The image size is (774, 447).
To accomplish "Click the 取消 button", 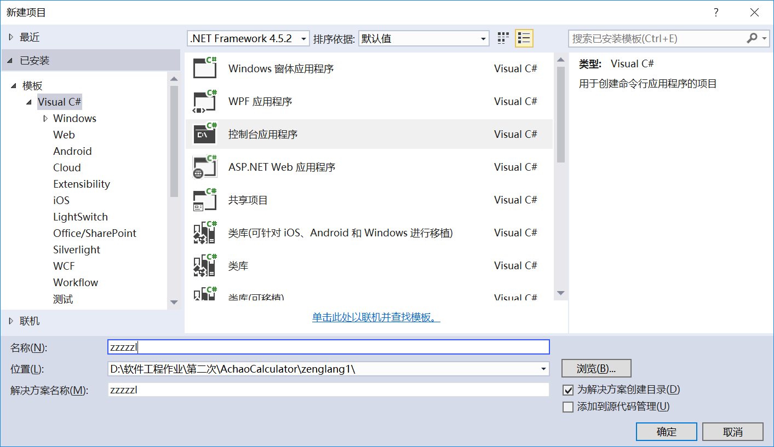I will click(x=733, y=432).
